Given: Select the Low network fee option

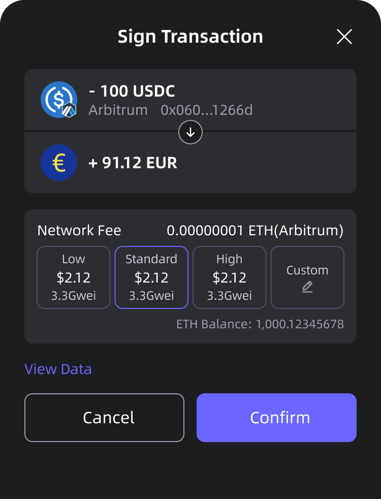Looking at the screenshot, I should 74,277.
